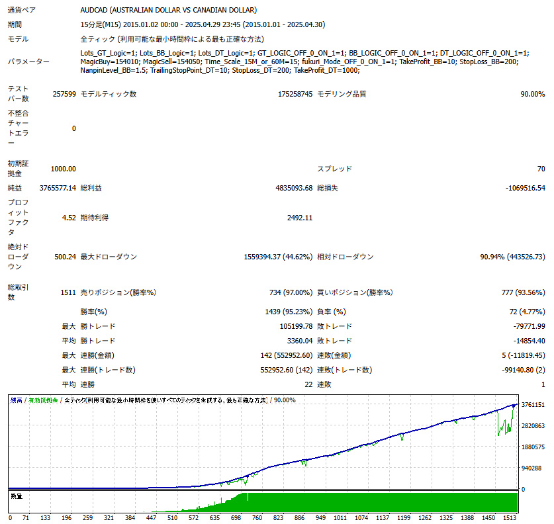Image resolution: width=554 pixels, height=524 pixels.
Task: Click the 通貨ペア label
Action: pos(22,10)
